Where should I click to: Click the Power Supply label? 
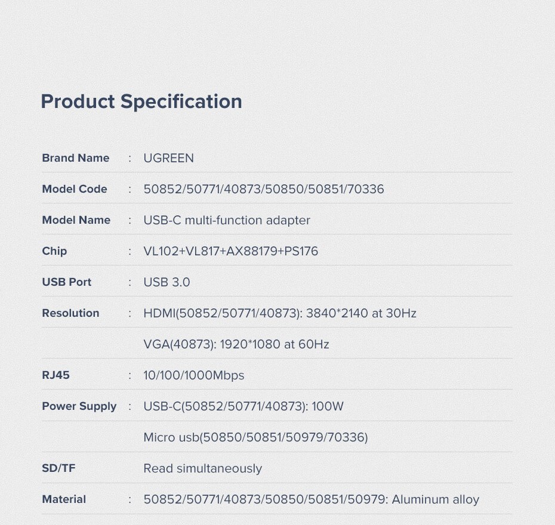79,406
